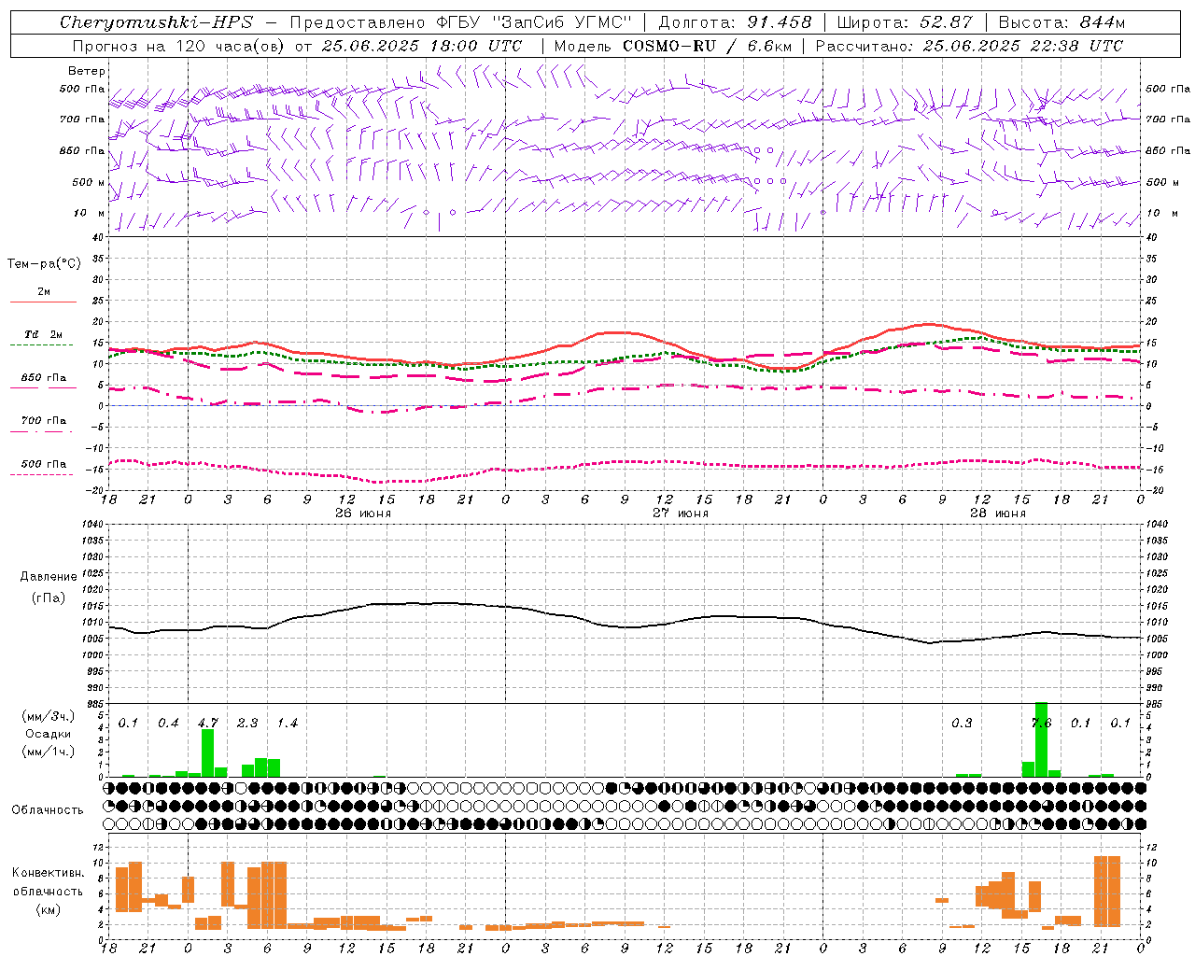
Task: Click the dotted line under legend '500 гПа'
Action: [42, 474]
